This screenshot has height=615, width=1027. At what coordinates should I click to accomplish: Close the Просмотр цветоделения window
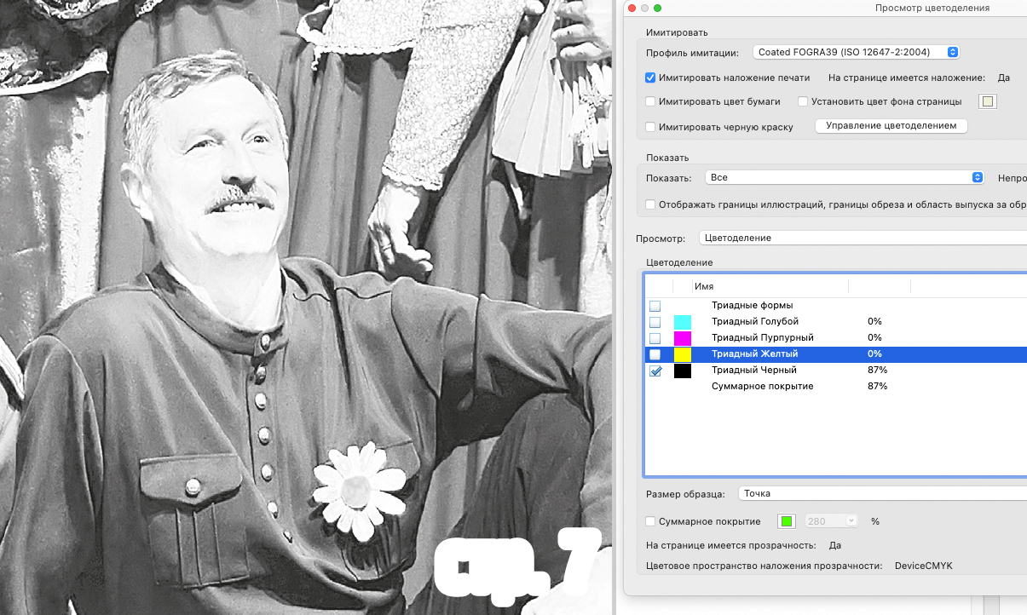(632, 8)
